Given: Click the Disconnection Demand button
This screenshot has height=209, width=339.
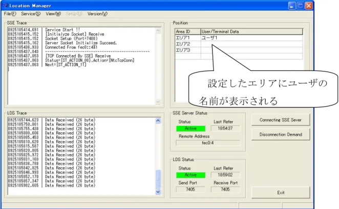Looking at the screenshot, I should pos(281,134).
